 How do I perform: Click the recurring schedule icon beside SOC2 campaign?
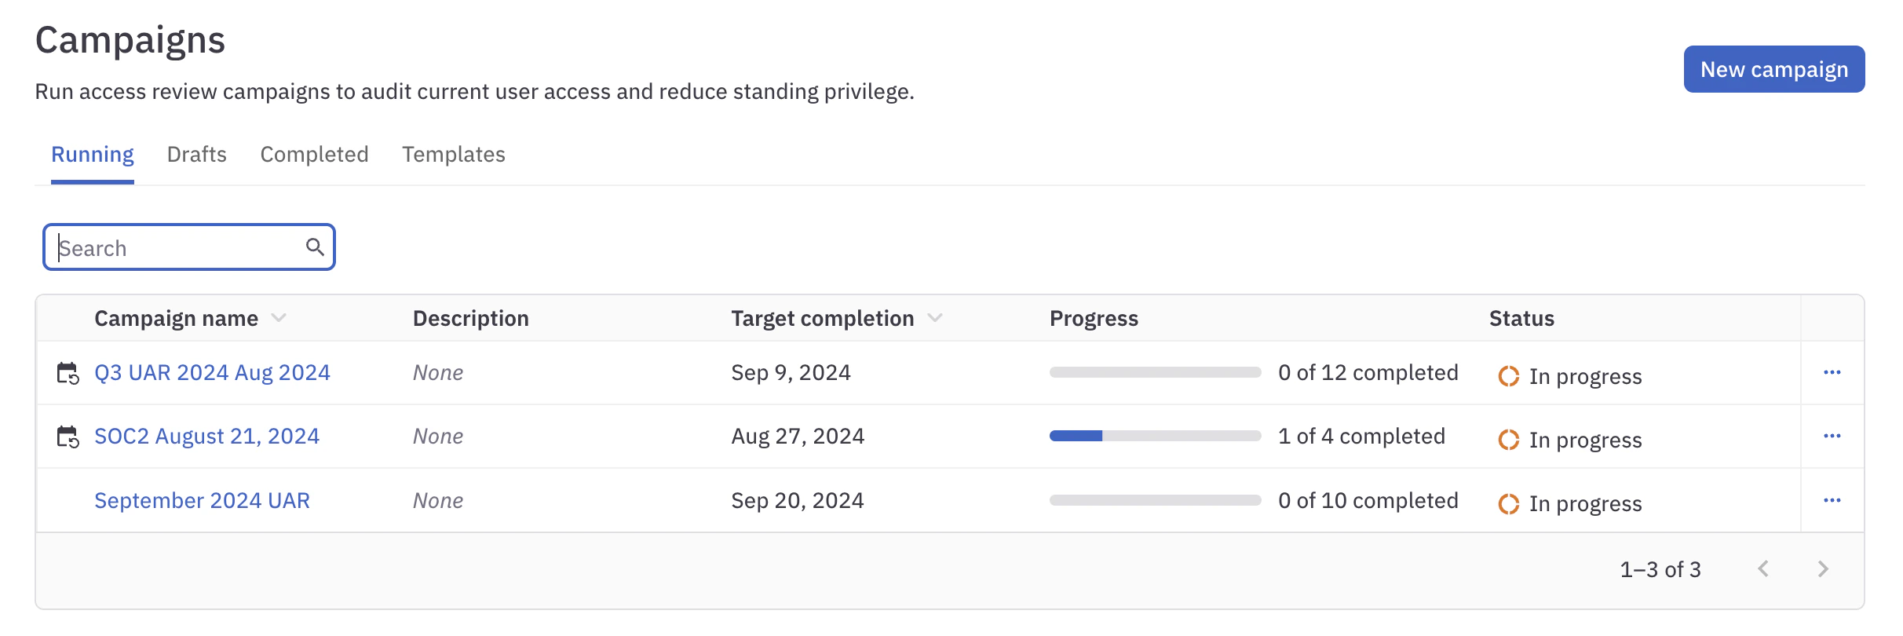(69, 436)
